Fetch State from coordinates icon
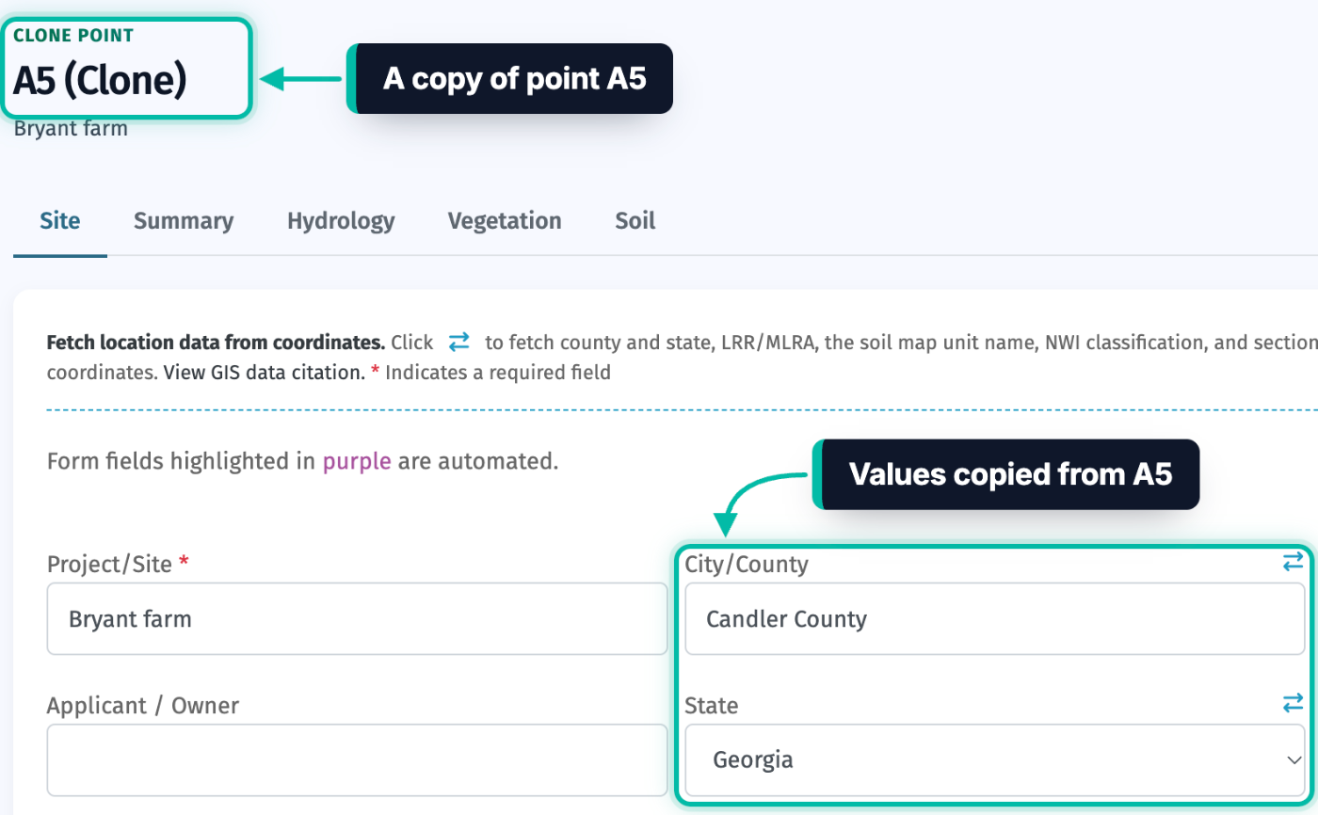Viewport: 1318px width, 815px height. 1293,703
